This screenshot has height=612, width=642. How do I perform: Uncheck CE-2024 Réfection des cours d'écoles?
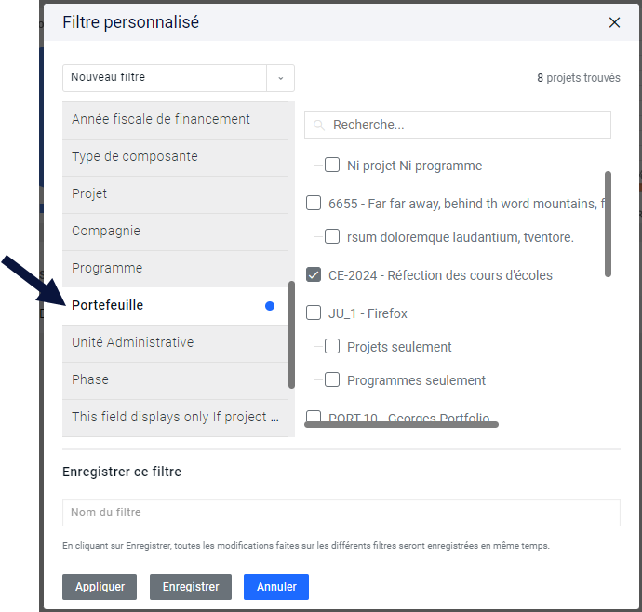pyautogui.click(x=314, y=274)
